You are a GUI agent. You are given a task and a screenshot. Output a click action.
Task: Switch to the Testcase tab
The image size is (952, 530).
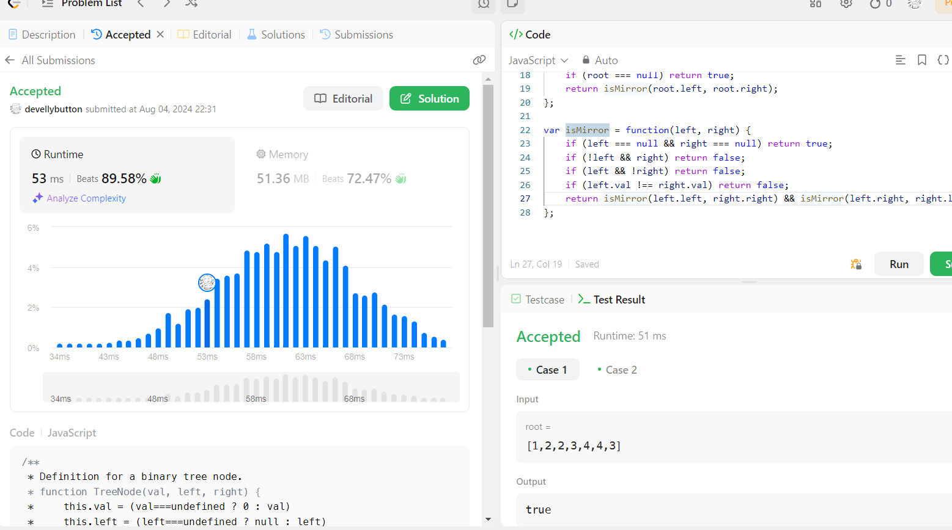click(x=537, y=300)
